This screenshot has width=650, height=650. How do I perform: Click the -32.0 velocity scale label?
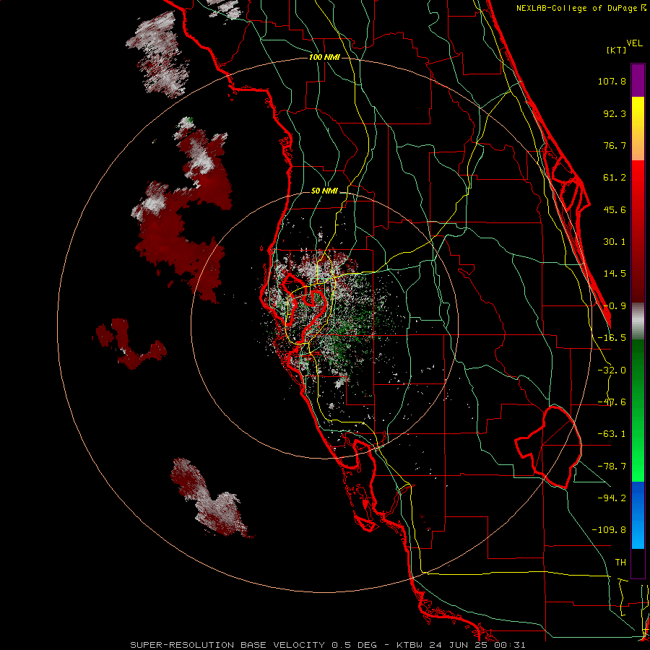pyautogui.click(x=612, y=370)
